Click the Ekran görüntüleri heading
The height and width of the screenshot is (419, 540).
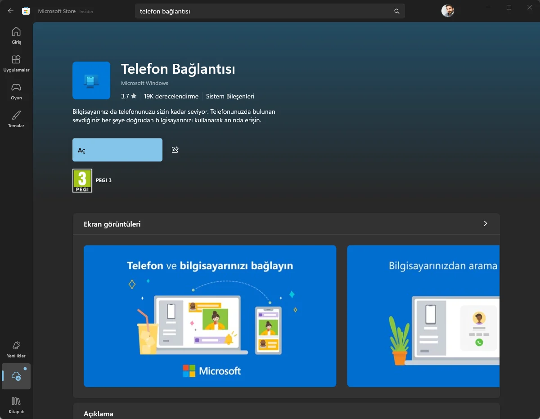112,224
